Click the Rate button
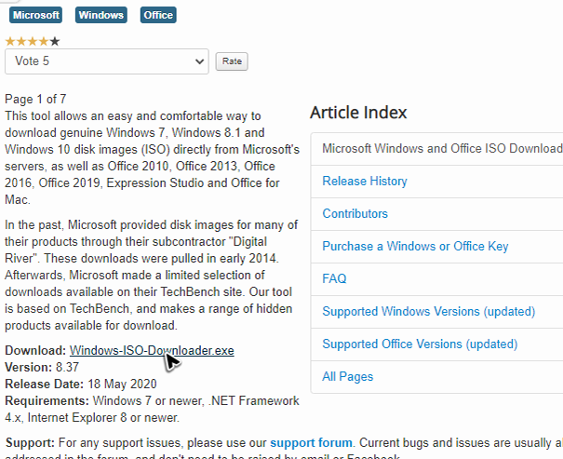The width and height of the screenshot is (563, 459). coord(232,61)
